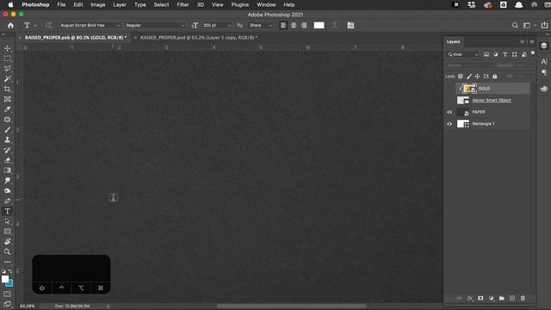Show the hidden Vector Smart Object layer
Screen dimensions: 551x310
449,100
